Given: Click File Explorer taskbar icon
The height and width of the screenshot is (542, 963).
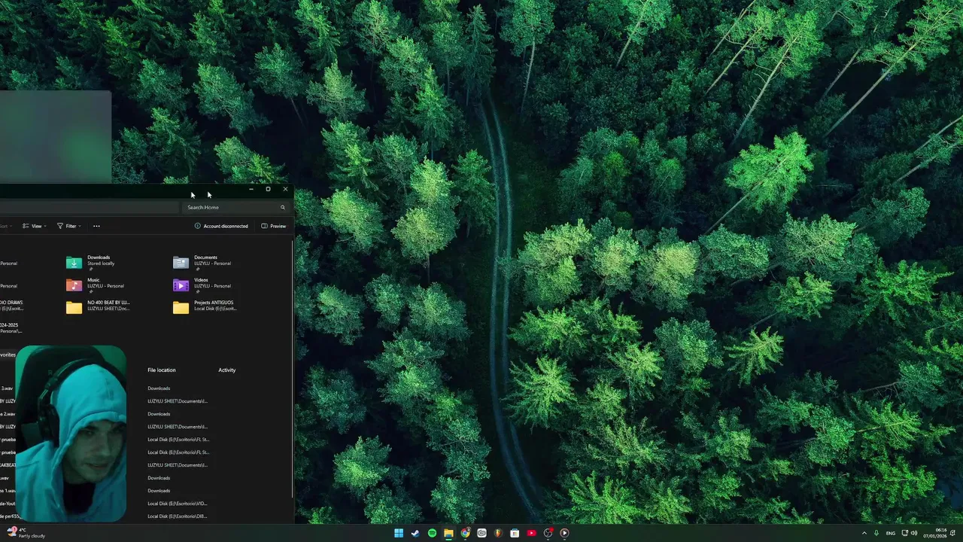Looking at the screenshot, I should pyautogui.click(x=448, y=533).
